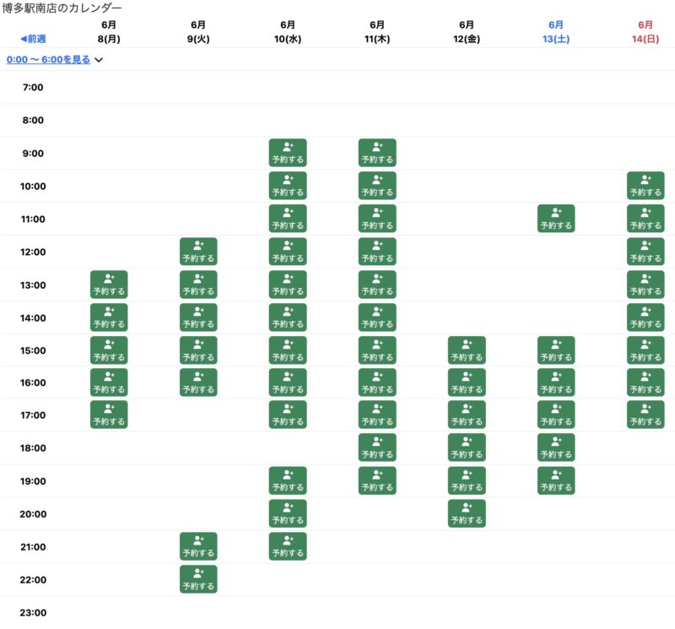Open the 0:00～6:00を見る link

[48, 59]
